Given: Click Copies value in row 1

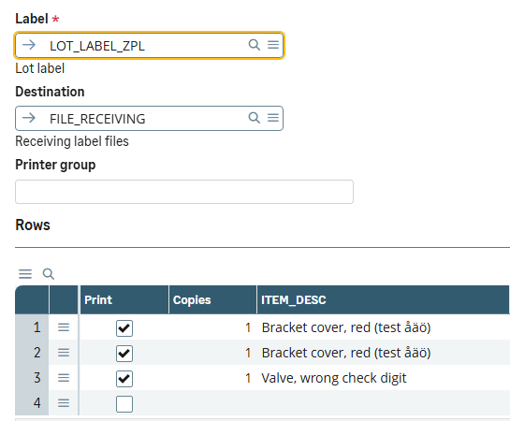Looking at the screenshot, I should [x=248, y=327].
